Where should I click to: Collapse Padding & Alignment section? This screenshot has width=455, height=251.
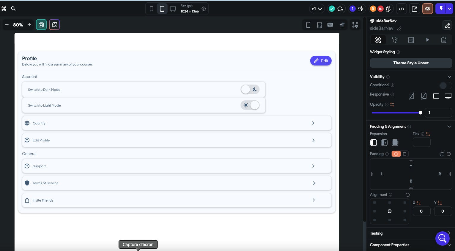tap(449, 127)
